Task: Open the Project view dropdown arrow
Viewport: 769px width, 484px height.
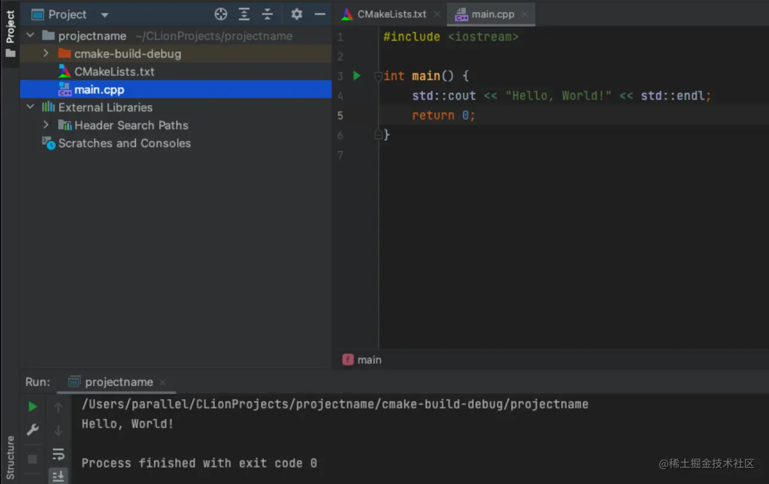Action: click(x=105, y=15)
